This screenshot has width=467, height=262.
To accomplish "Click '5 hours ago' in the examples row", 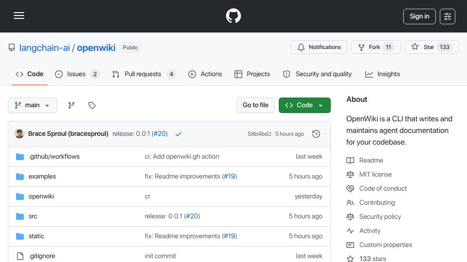I will click(x=305, y=177).
